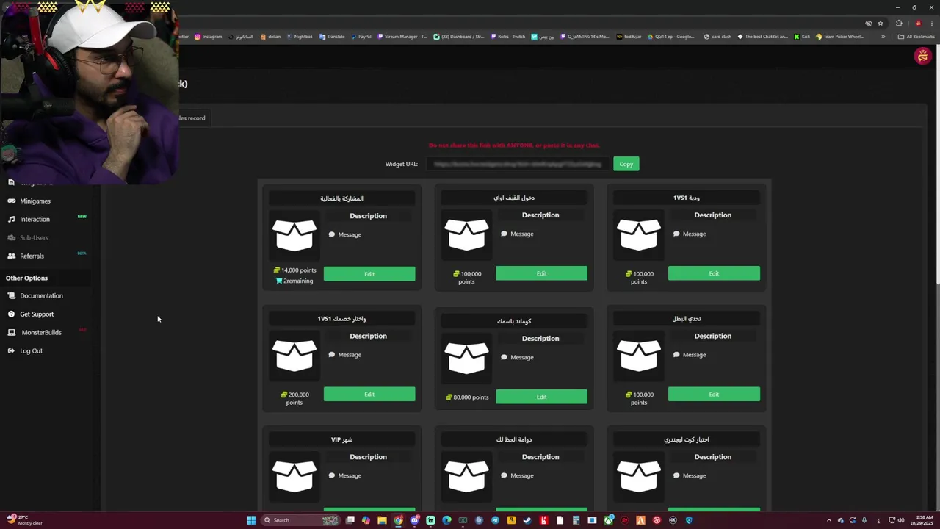Click the Minigames gamepad icon in sidebar

tap(11, 201)
